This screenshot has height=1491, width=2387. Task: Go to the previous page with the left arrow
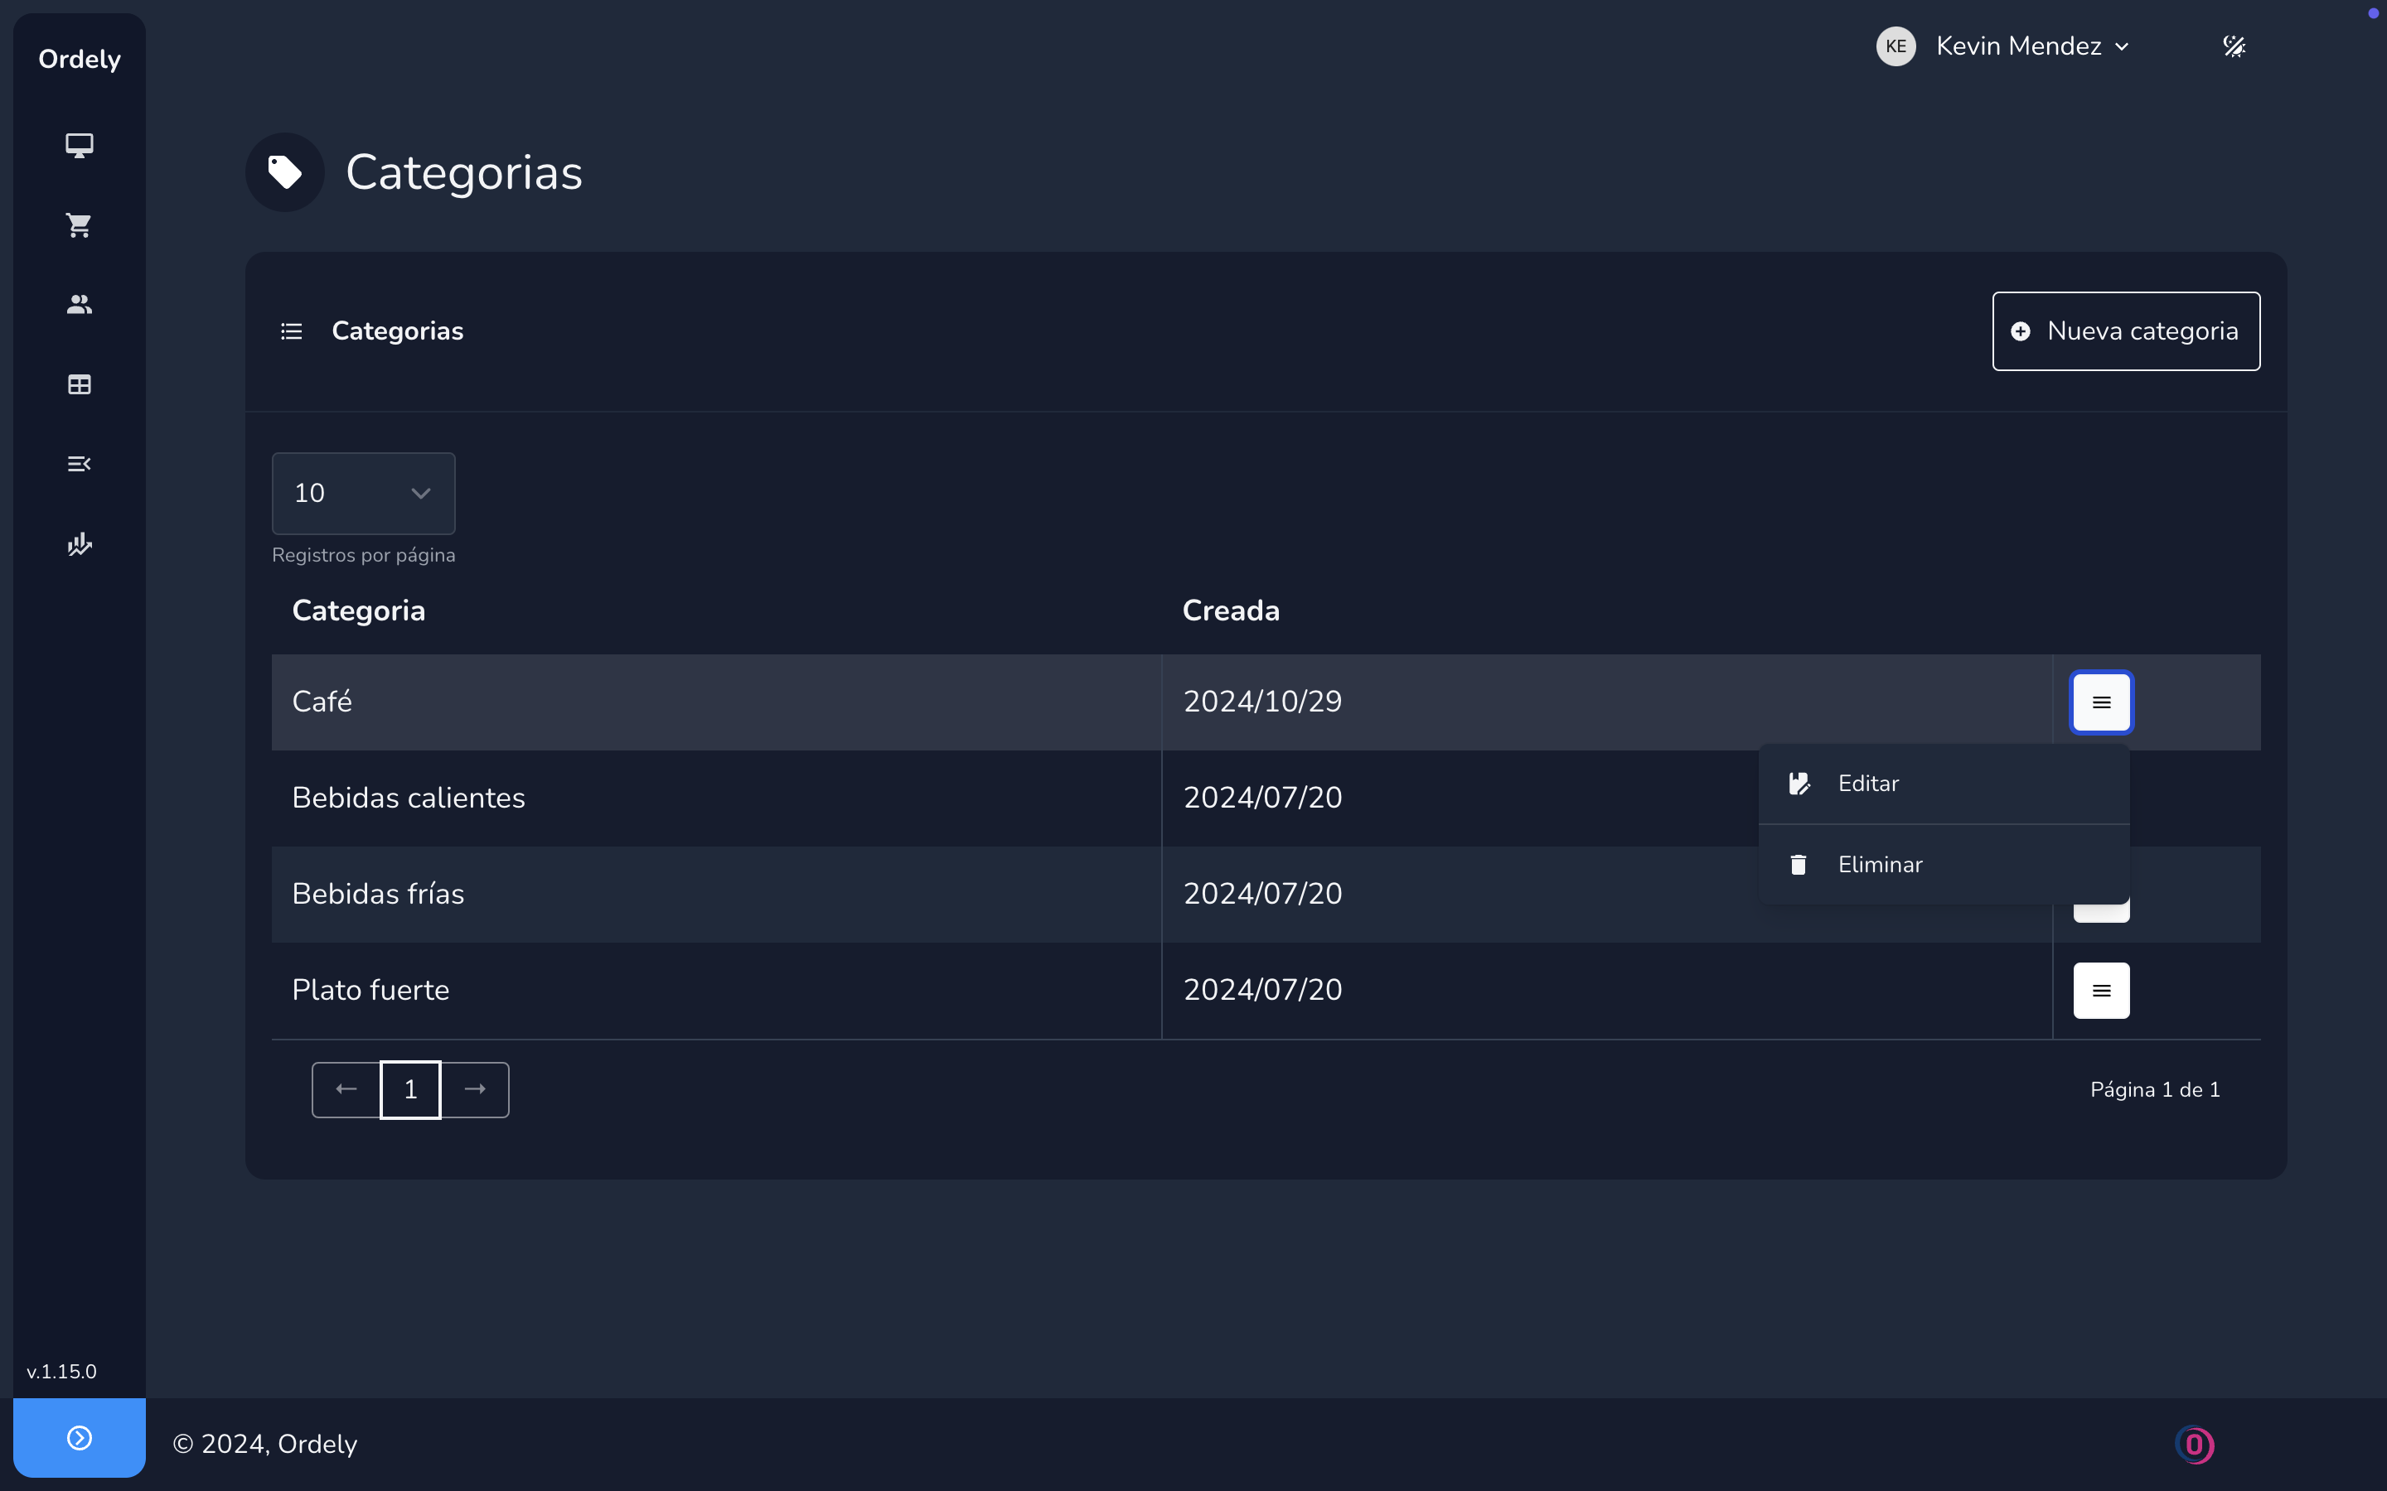pyautogui.click(x=346, y=1089)
